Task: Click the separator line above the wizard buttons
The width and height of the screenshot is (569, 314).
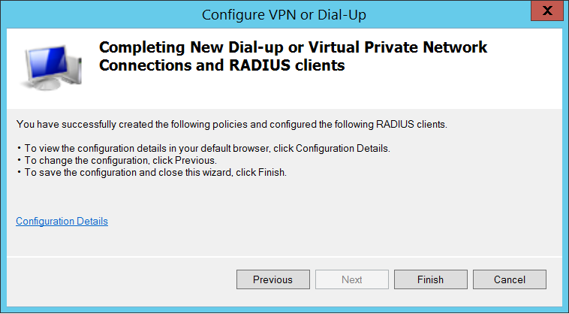Action: point(284,255)
